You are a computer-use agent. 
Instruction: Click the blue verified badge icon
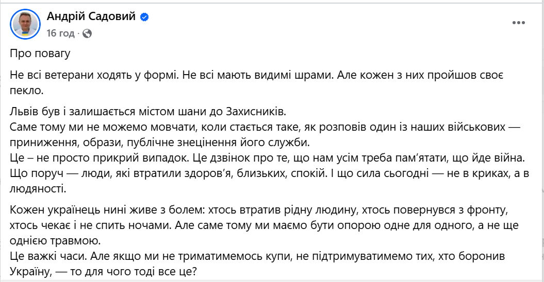145,17
